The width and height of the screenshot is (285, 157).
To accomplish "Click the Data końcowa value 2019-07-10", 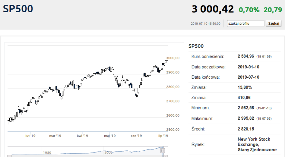I will pos(249,77).
